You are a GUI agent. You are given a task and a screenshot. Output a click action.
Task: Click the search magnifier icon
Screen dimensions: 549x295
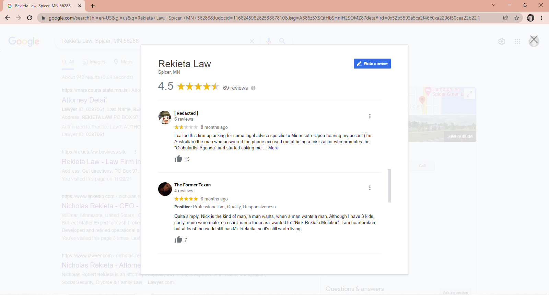click(282, 41)
